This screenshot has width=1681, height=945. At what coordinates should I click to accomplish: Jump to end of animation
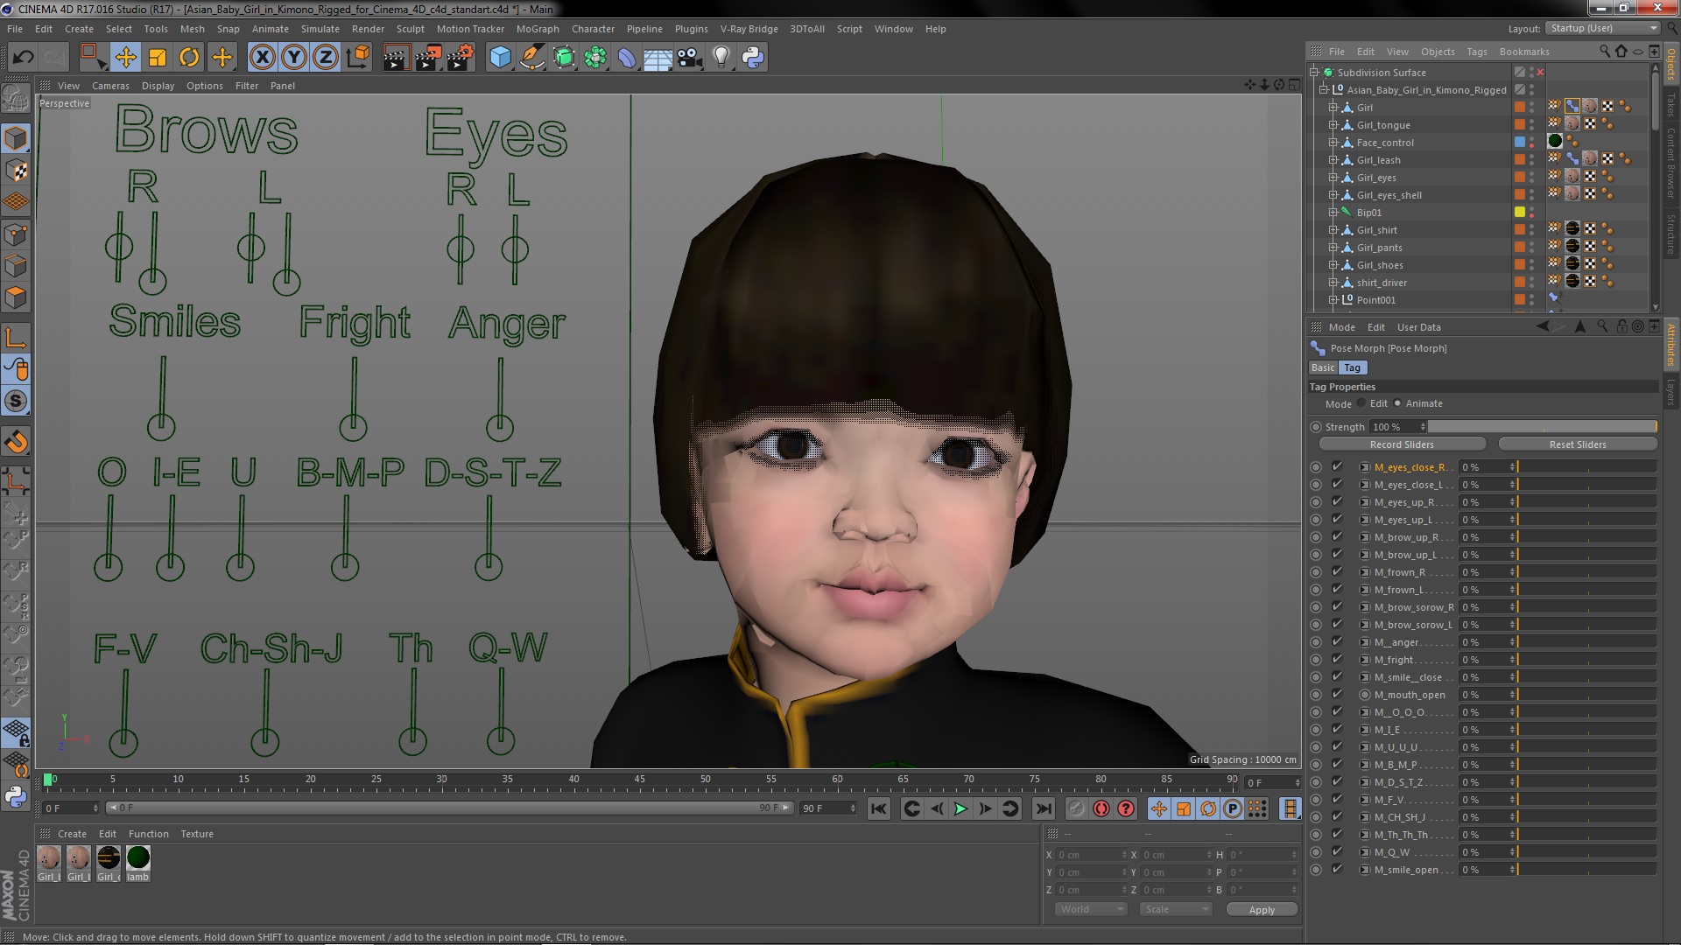tap(1044, 808)
